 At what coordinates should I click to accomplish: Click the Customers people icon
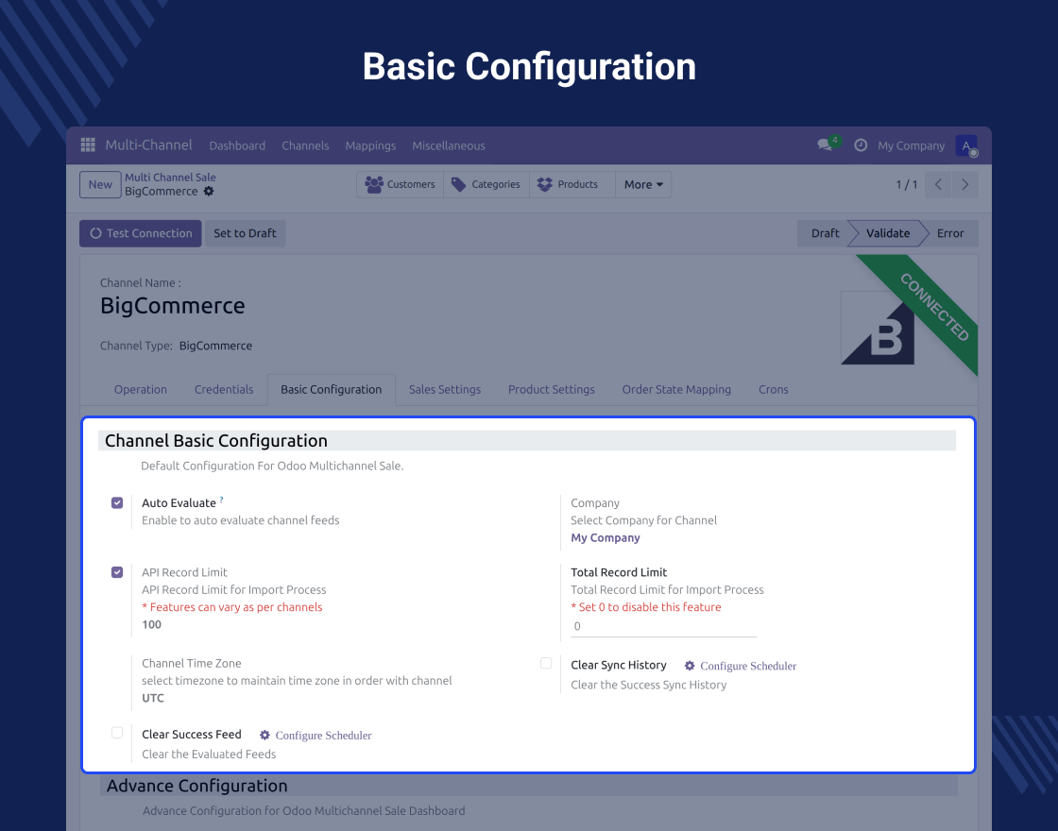(374, 184)
